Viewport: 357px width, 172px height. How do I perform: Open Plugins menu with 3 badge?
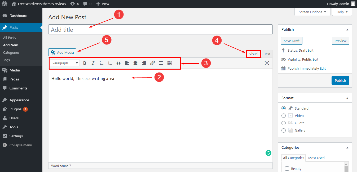pos(21,109)
